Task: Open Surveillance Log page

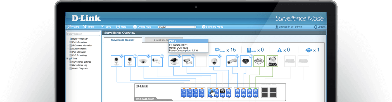Action: (x=78, y=65)
